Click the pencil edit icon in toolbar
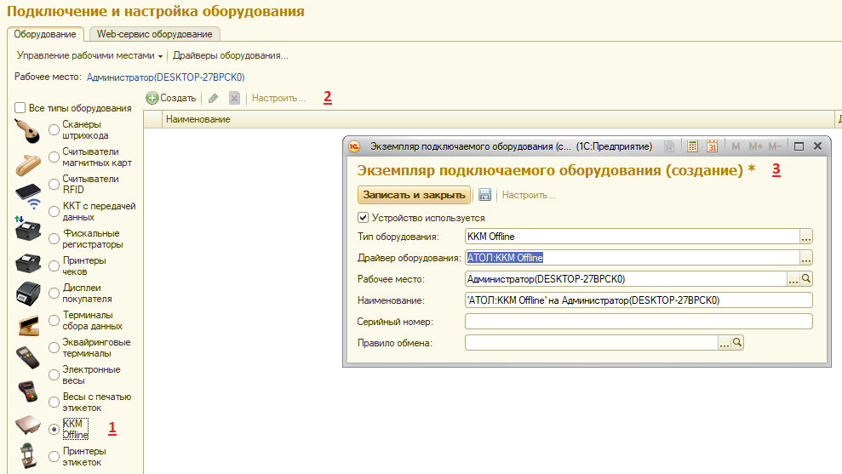The height and width of the screenshot is (474, 842). (x=213, y=98)
